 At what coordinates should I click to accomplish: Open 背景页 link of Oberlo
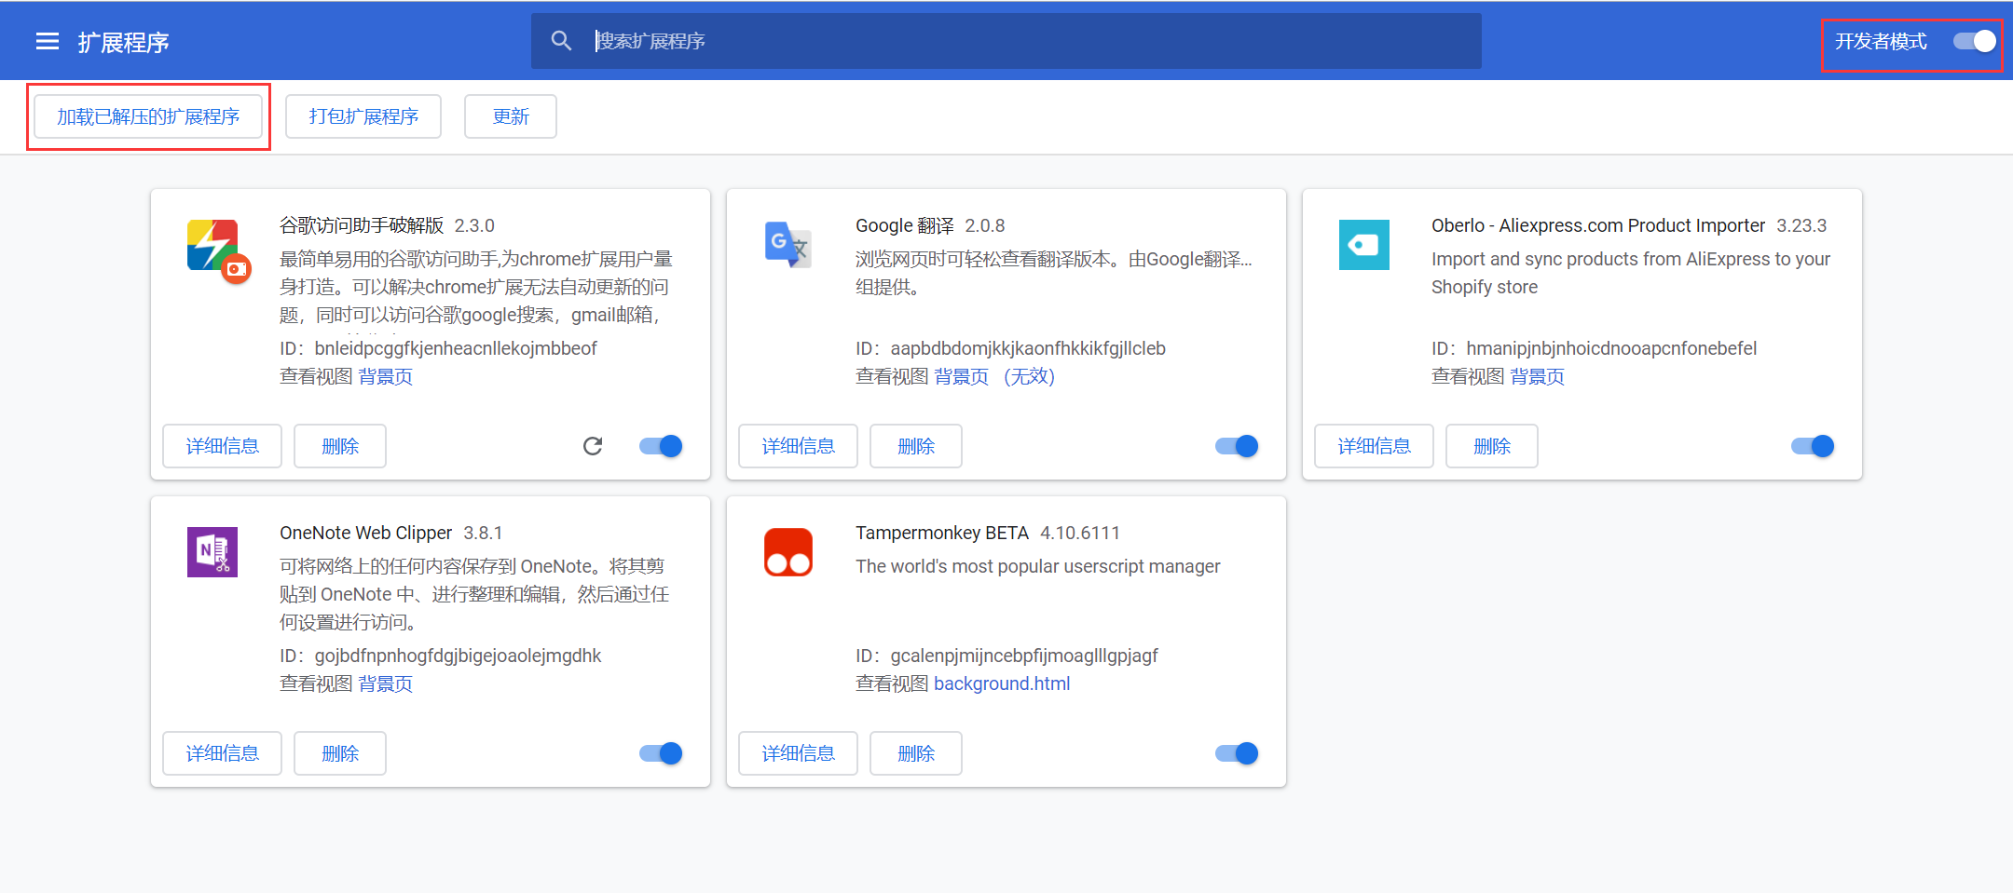click(1537, 376)
